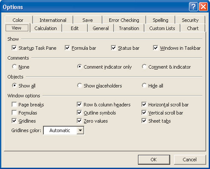Turn off Gridlines
This screenshot has width=210, height=169.
(14, 121)
